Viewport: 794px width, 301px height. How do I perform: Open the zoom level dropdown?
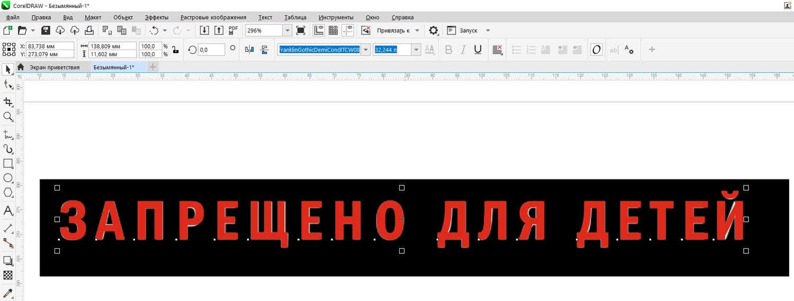click(287, 31)
